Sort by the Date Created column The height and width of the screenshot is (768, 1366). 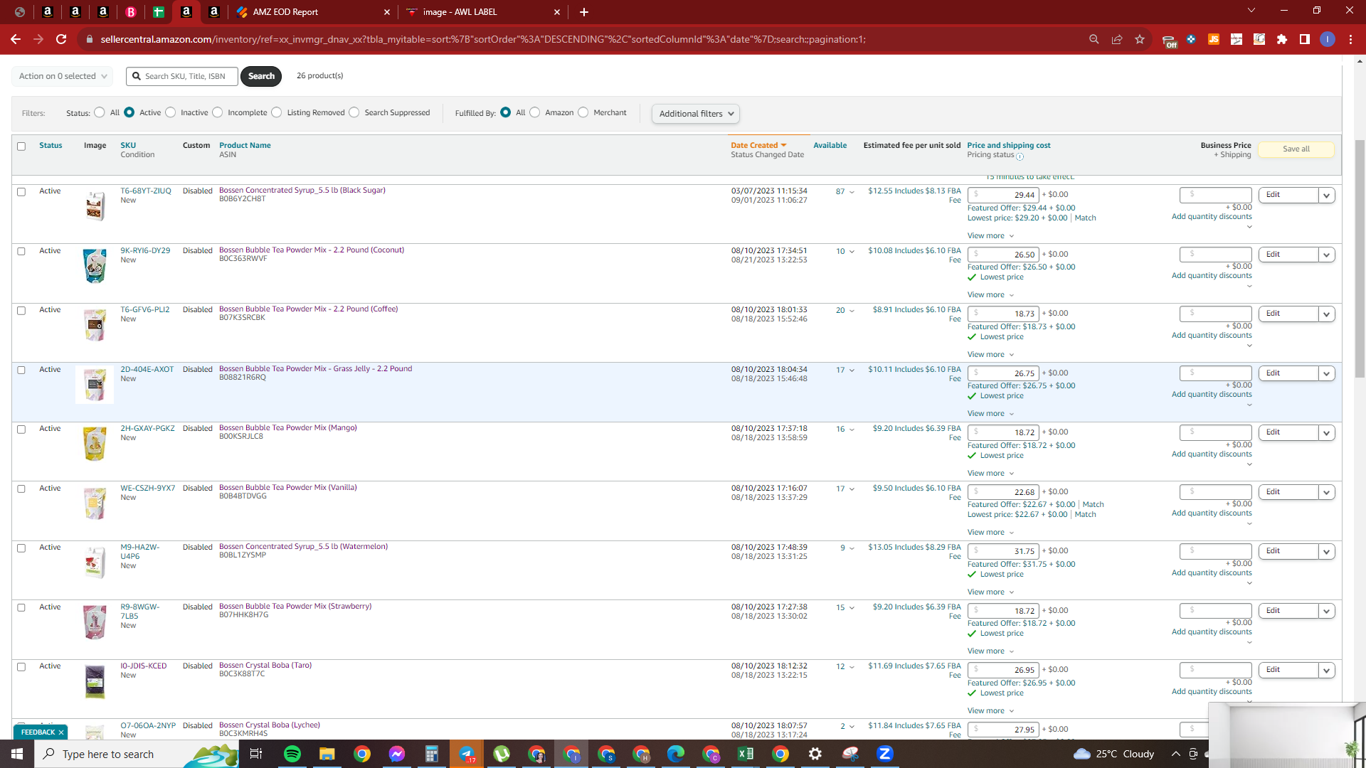click(x=758, y=145)
